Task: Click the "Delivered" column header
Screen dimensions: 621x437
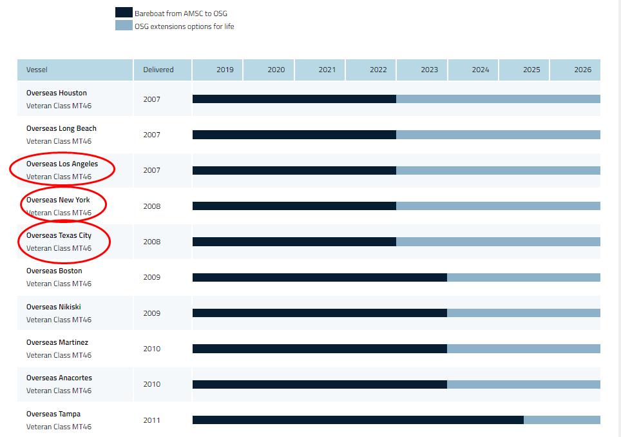Action: [x=163, y=70]
